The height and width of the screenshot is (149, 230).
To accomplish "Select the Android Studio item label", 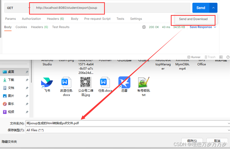I will (x=47, y=63).
